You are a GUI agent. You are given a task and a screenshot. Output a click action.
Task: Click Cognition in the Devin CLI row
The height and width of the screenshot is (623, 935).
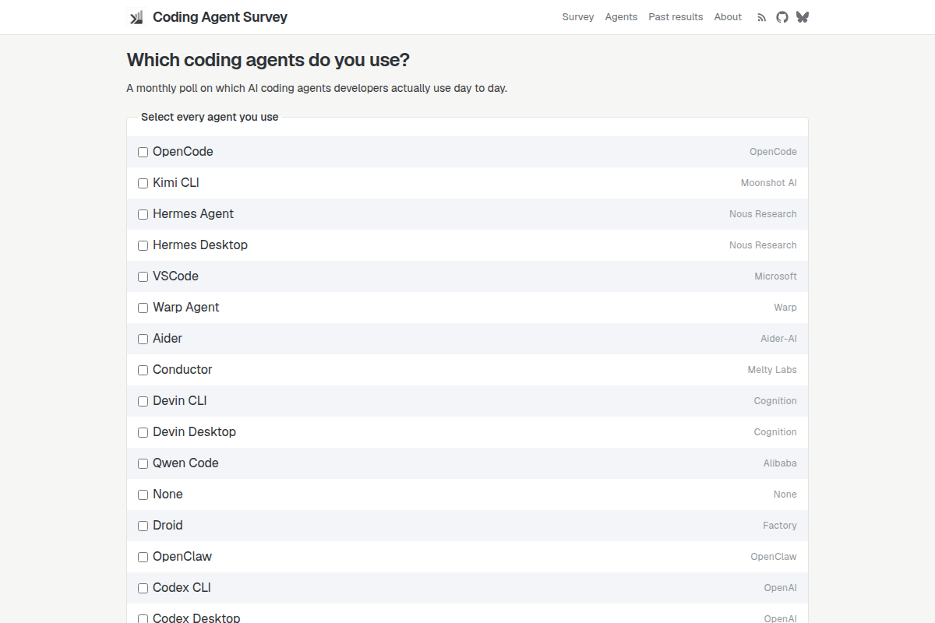pos(775,401)
